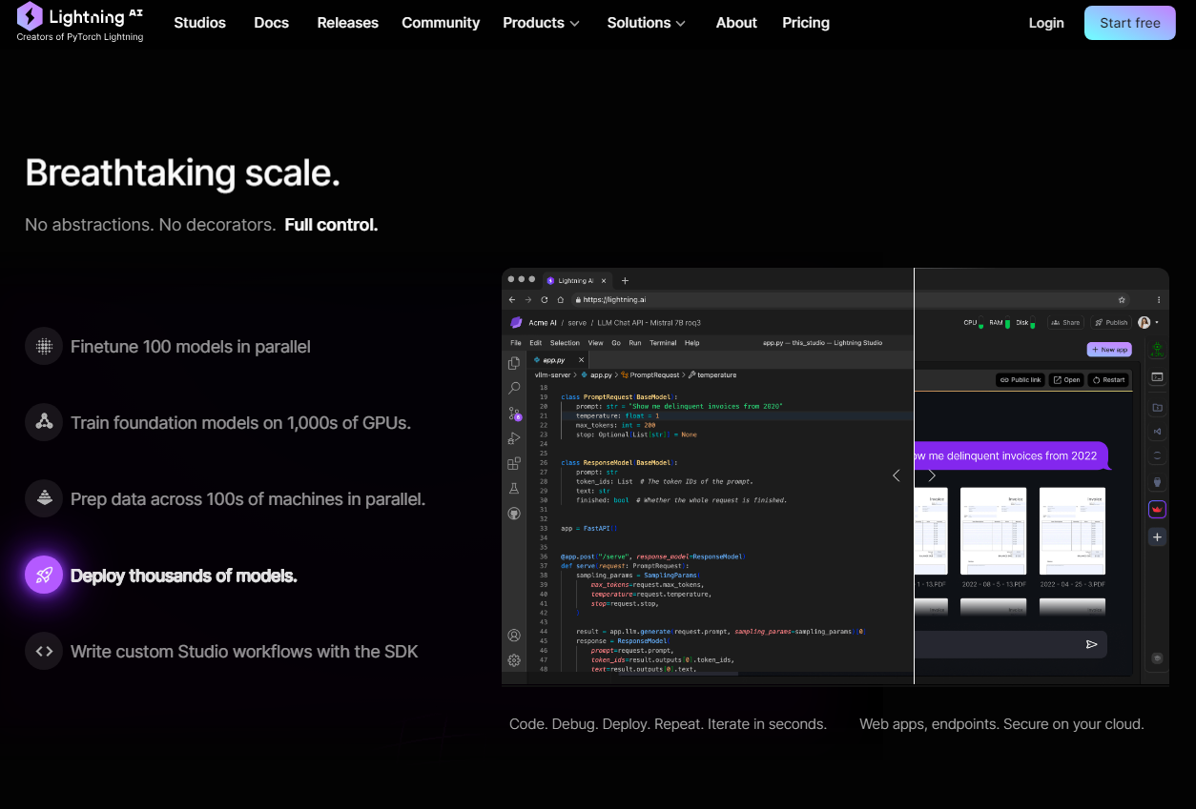Viewport: 1196px width, 809px height.
Task: Send chat message with paper plane icon
Action: (x=1091, y=644)
